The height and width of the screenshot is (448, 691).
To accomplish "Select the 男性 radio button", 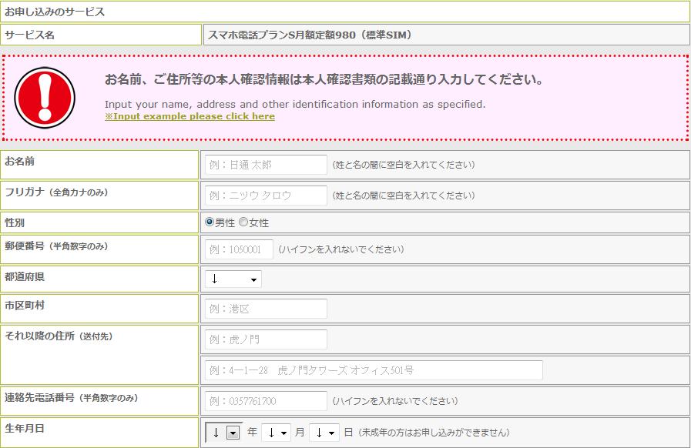I will click(210, 222).
